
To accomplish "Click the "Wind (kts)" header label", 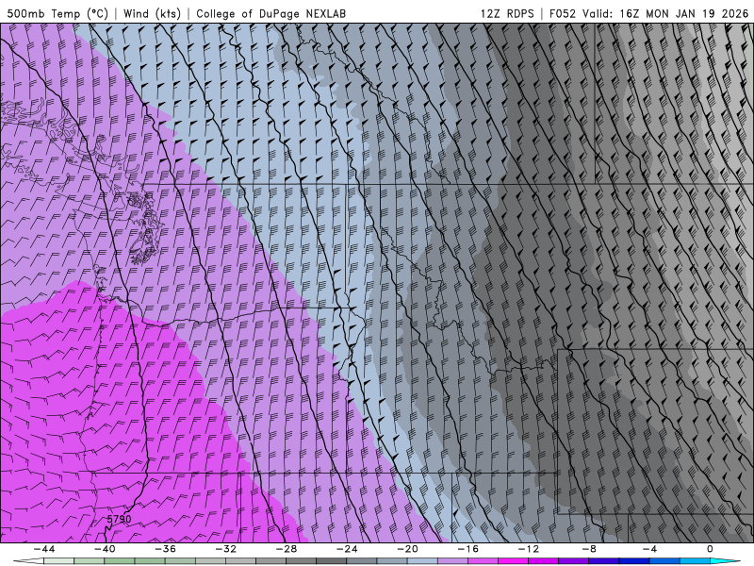I will point(152,13).
